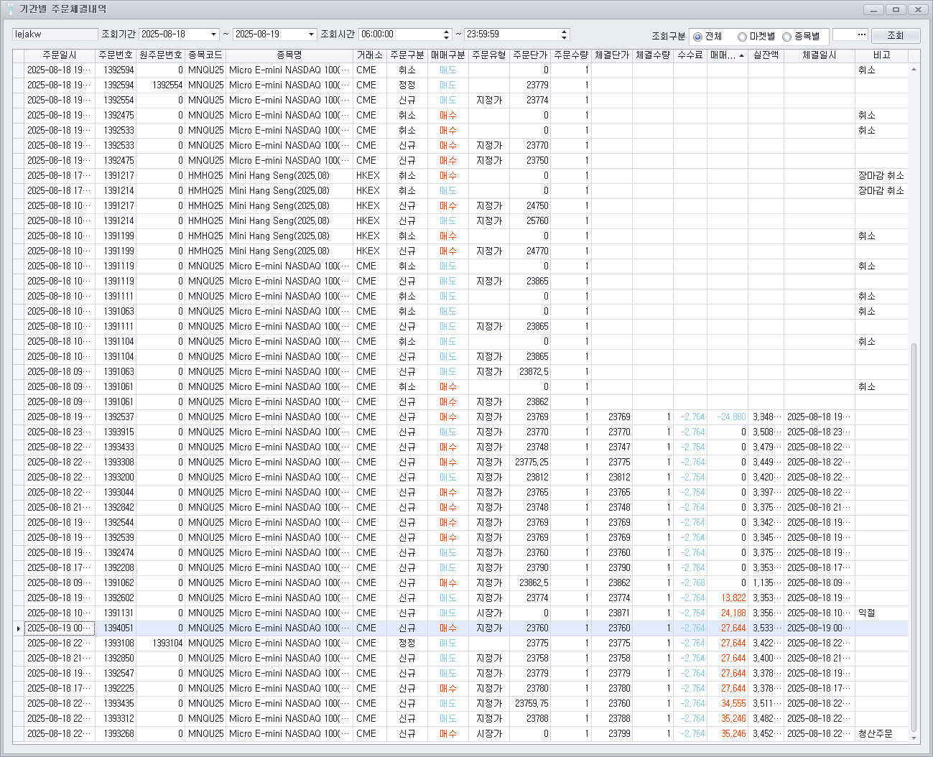Screen dimensions: 933x757
Task: Click the 종목명 column header
Action: [289, 55]
